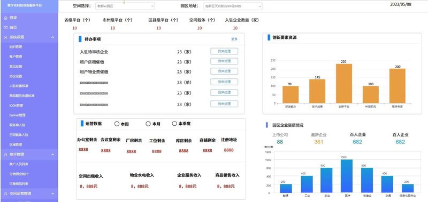Click the envelope icon beside 首页
The height and width of the screenshot is (202, 428).
click(5, 28)
